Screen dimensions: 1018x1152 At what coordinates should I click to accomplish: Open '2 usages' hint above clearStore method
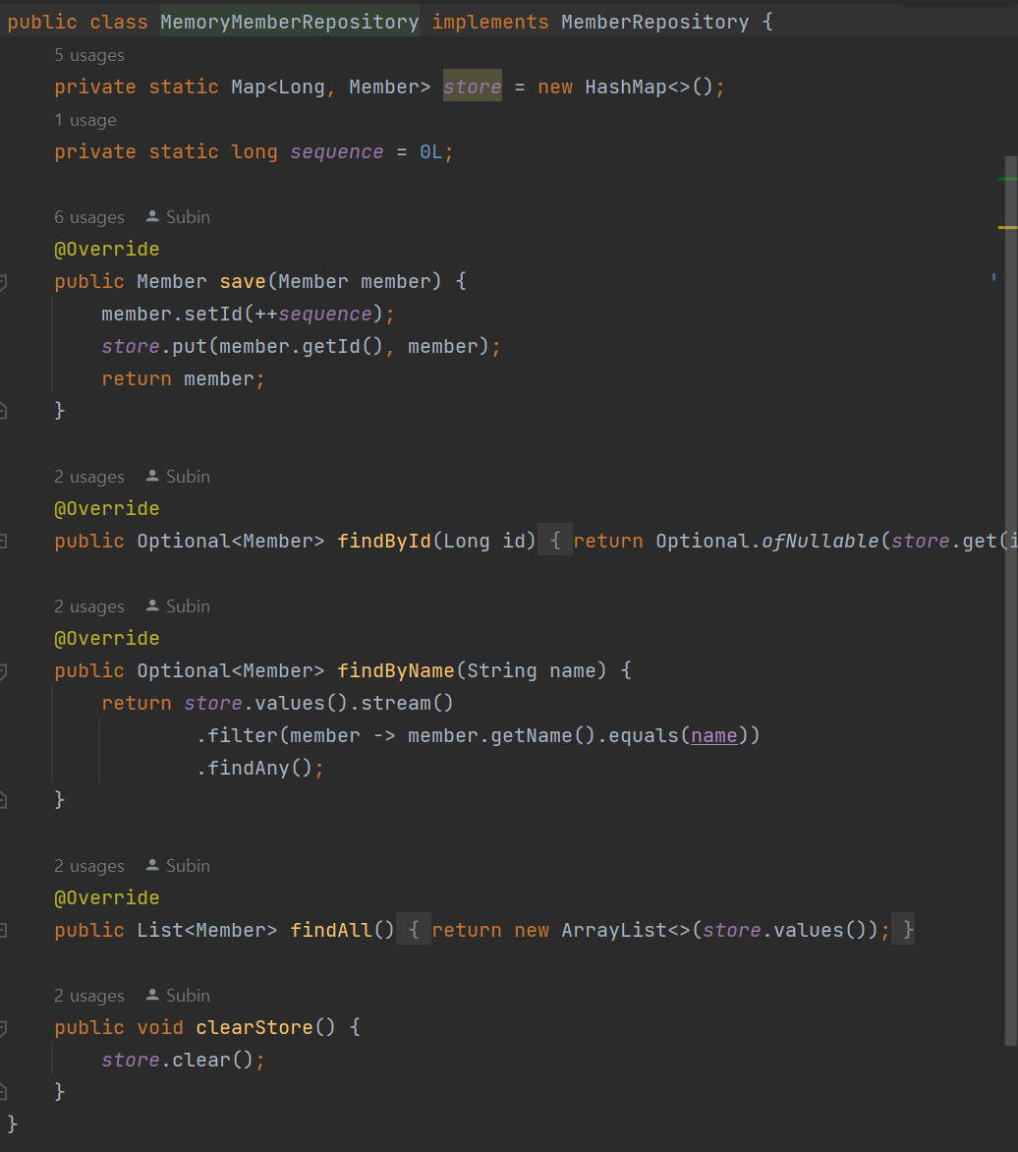point(88,996)
